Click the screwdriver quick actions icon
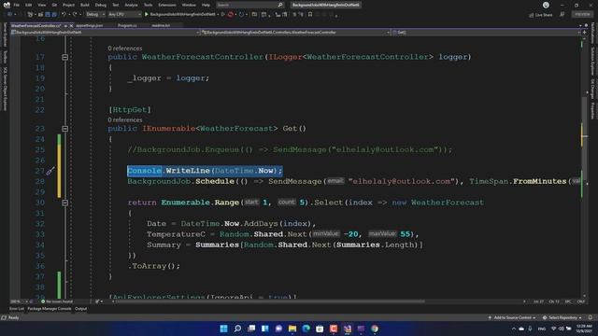598x336 pixels. (50, 171)
